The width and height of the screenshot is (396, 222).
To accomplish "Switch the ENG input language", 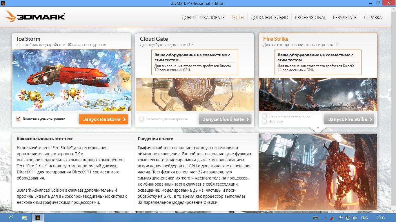I will 364,218.
